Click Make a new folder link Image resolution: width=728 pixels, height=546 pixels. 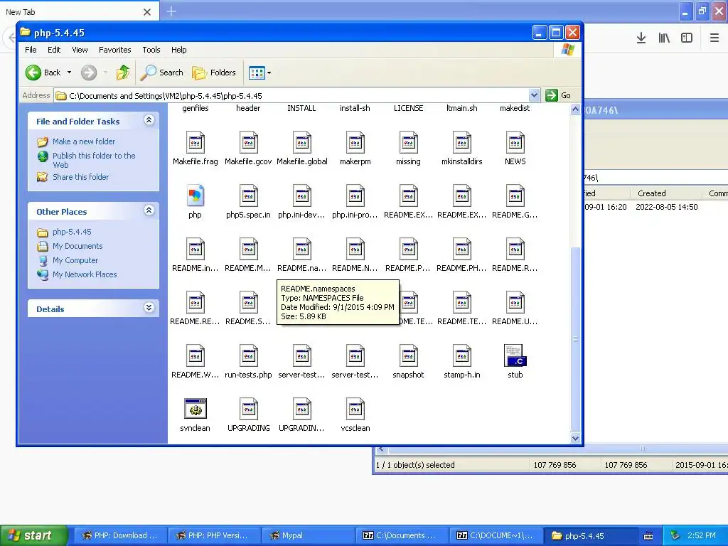coord(84,141)
